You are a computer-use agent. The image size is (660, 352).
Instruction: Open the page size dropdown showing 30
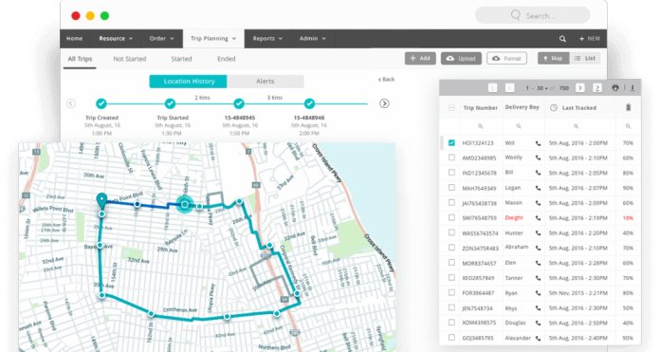tap(542, 88)
